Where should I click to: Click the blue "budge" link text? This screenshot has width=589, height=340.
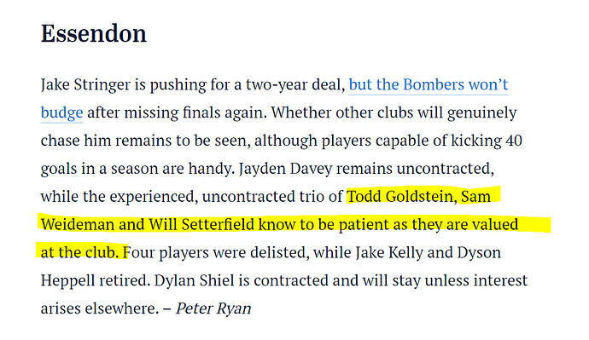click(x=61, y=112)
